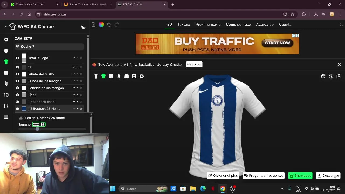Switch to the 3D tab
The image size is (345, 194).
click(x=170, y=25)
